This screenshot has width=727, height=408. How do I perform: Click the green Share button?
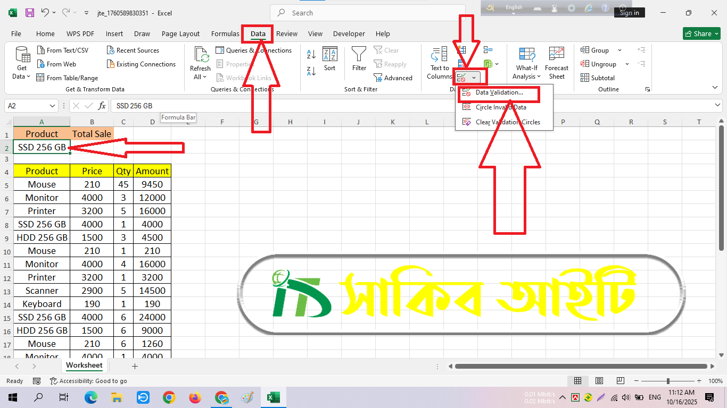coord(702,34)
